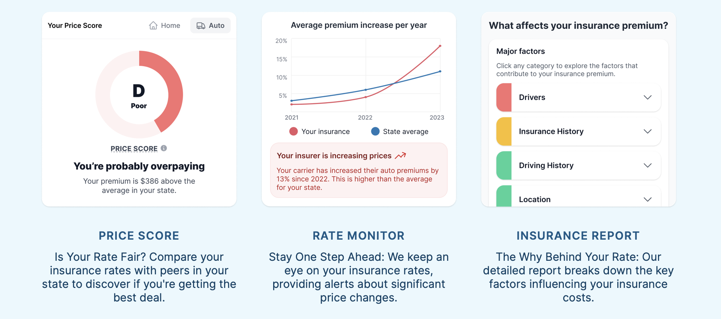
Task: Click the insurer increasing prices alert box
Action: pyautogui.click(x=359, y=170)
